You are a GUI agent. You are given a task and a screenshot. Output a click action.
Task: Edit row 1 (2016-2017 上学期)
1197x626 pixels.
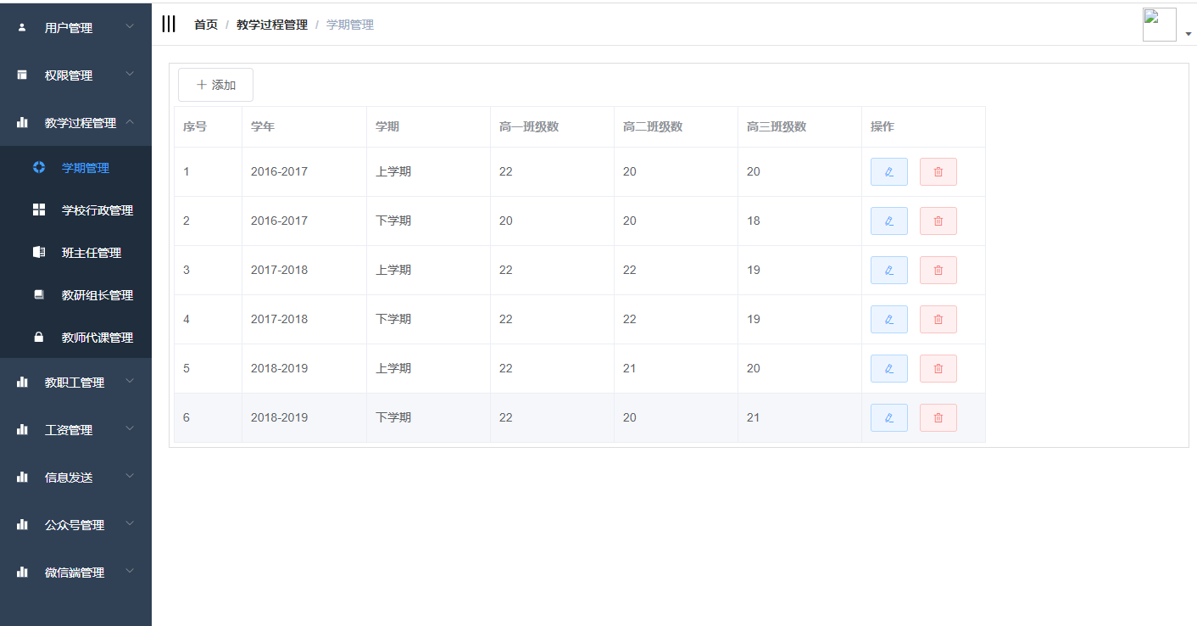click(889, 171)
